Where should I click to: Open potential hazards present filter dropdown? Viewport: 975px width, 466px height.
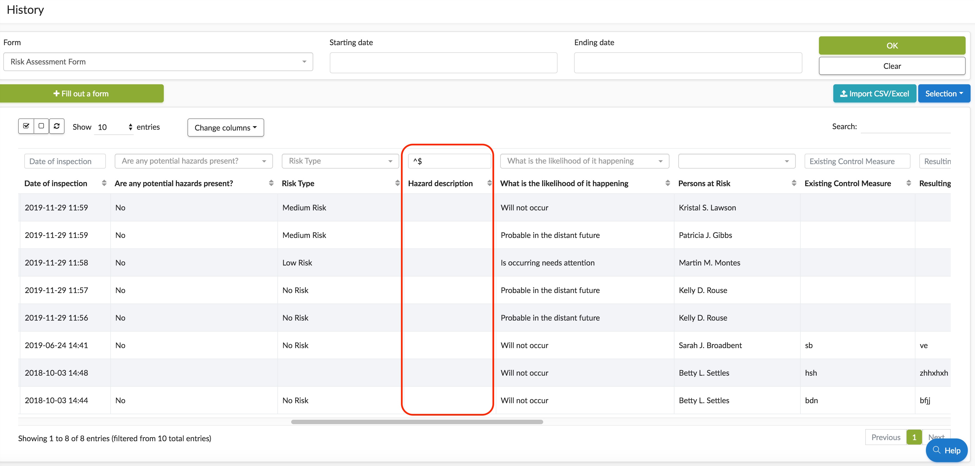click(193, 161)
